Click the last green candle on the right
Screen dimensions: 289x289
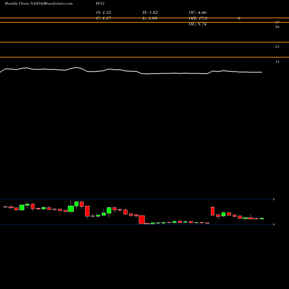[262, 218]
